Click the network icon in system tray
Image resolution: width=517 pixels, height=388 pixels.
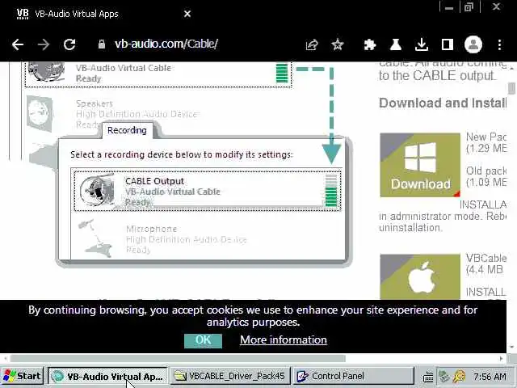[443, 376]
